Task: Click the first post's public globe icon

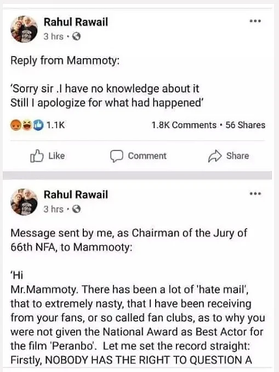Action: (x=76, y=36)
